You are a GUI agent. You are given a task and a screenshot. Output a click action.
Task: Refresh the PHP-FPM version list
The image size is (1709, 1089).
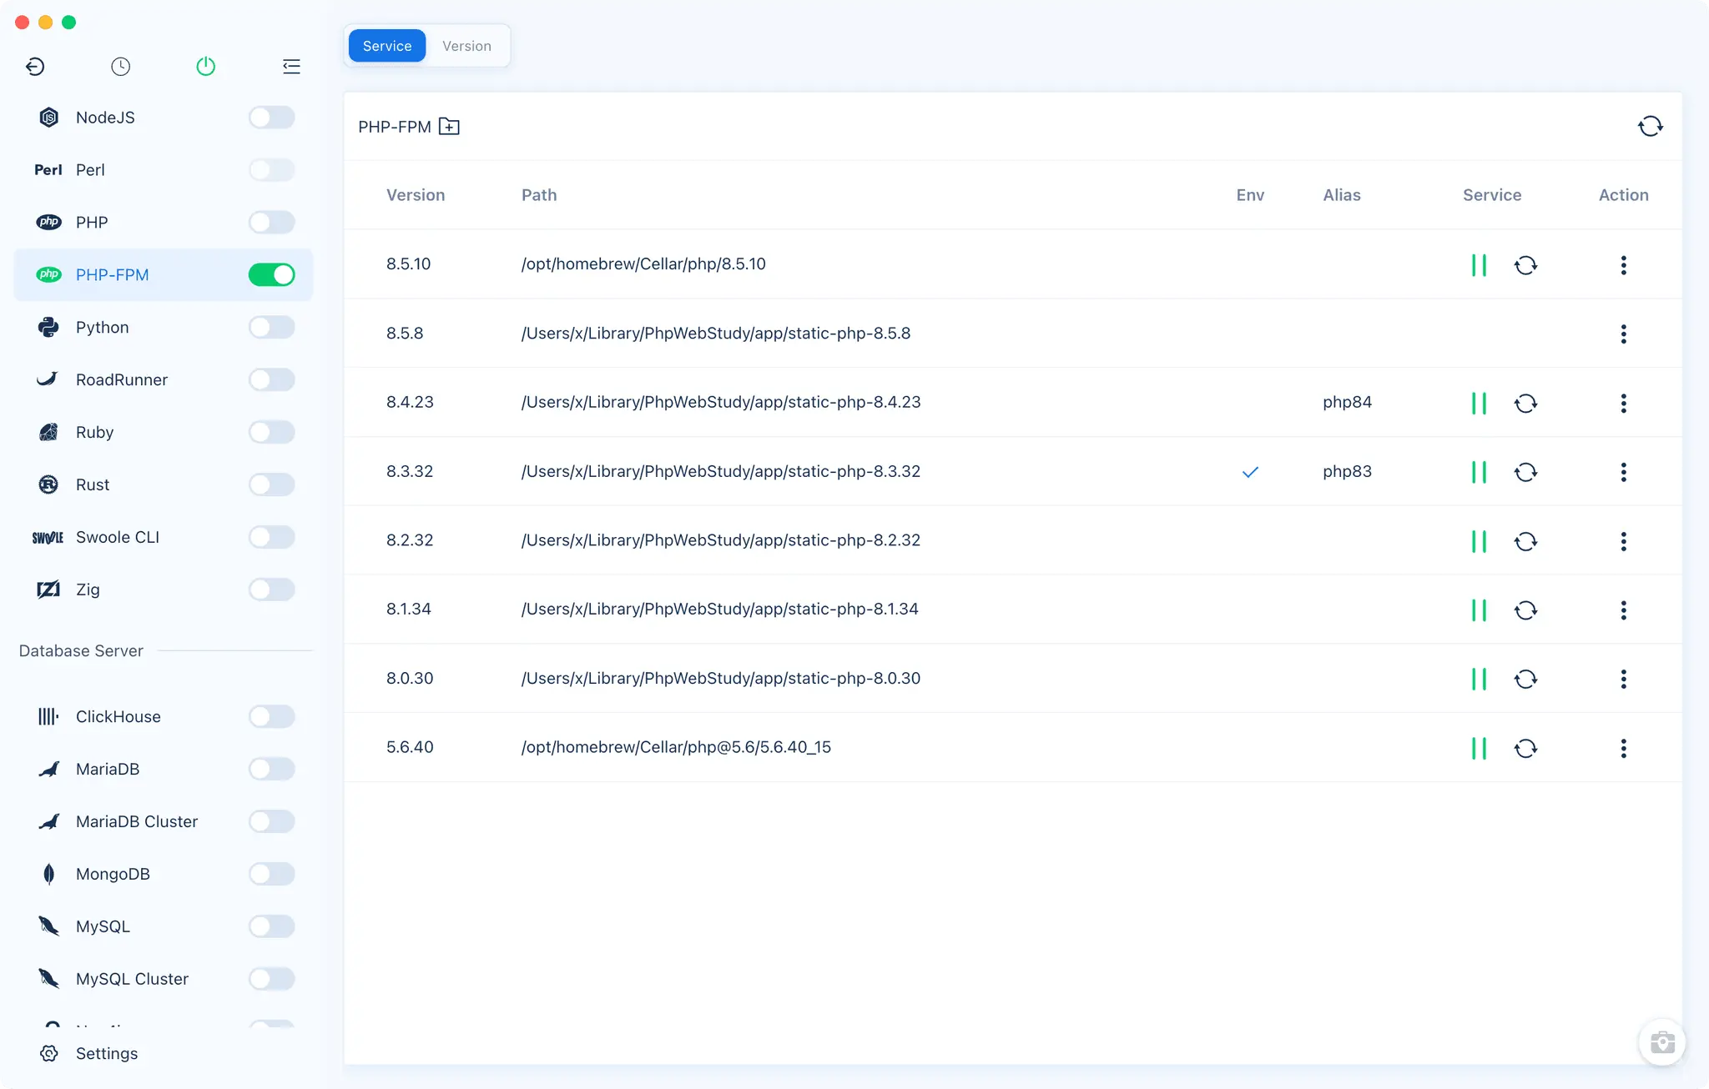[1650, 127]
